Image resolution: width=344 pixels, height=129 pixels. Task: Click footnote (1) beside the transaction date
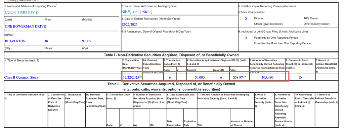141,77
